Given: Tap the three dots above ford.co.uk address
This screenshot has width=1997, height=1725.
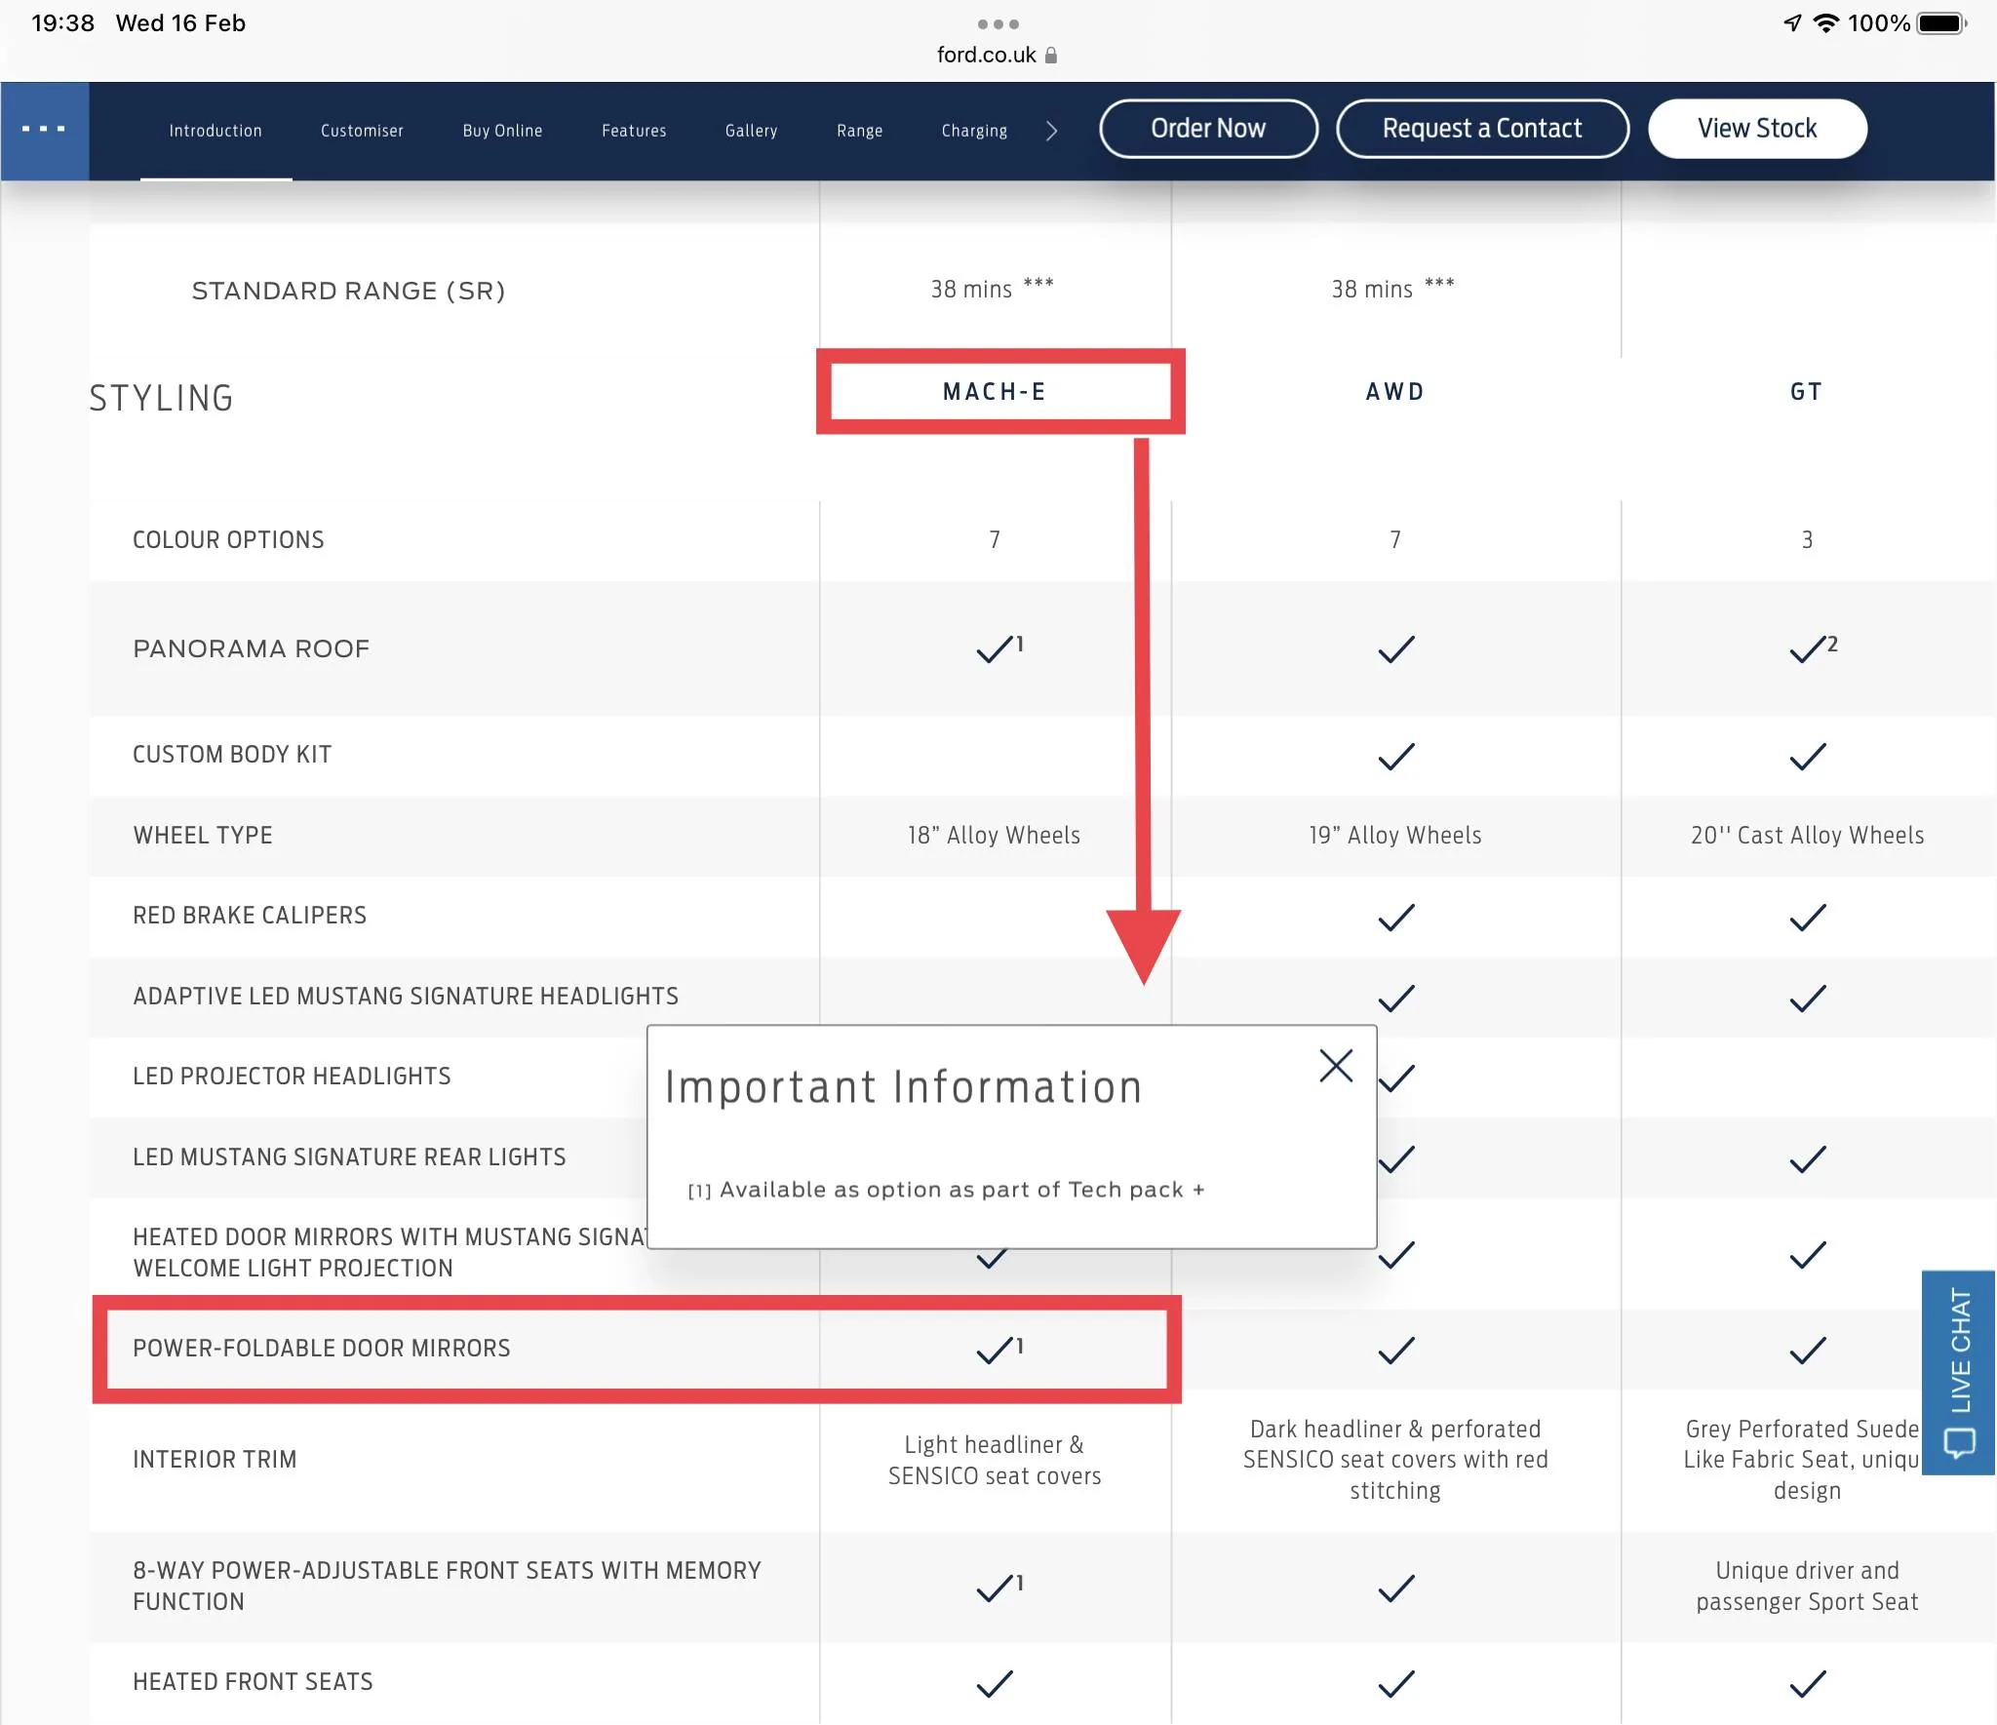Looking at the screenshot, I should click(x=998, y=23).
